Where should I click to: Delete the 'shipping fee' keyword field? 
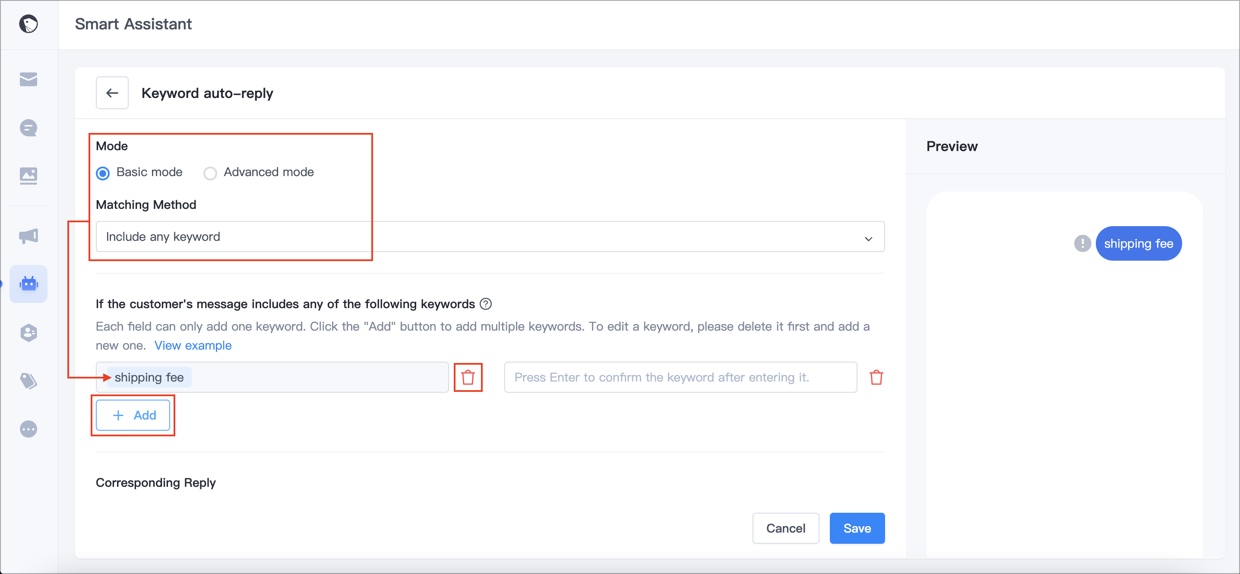(x=468, y=377)
